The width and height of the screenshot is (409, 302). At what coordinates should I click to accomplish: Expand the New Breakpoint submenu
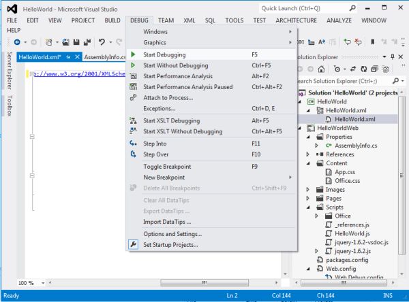click(211, 177)
